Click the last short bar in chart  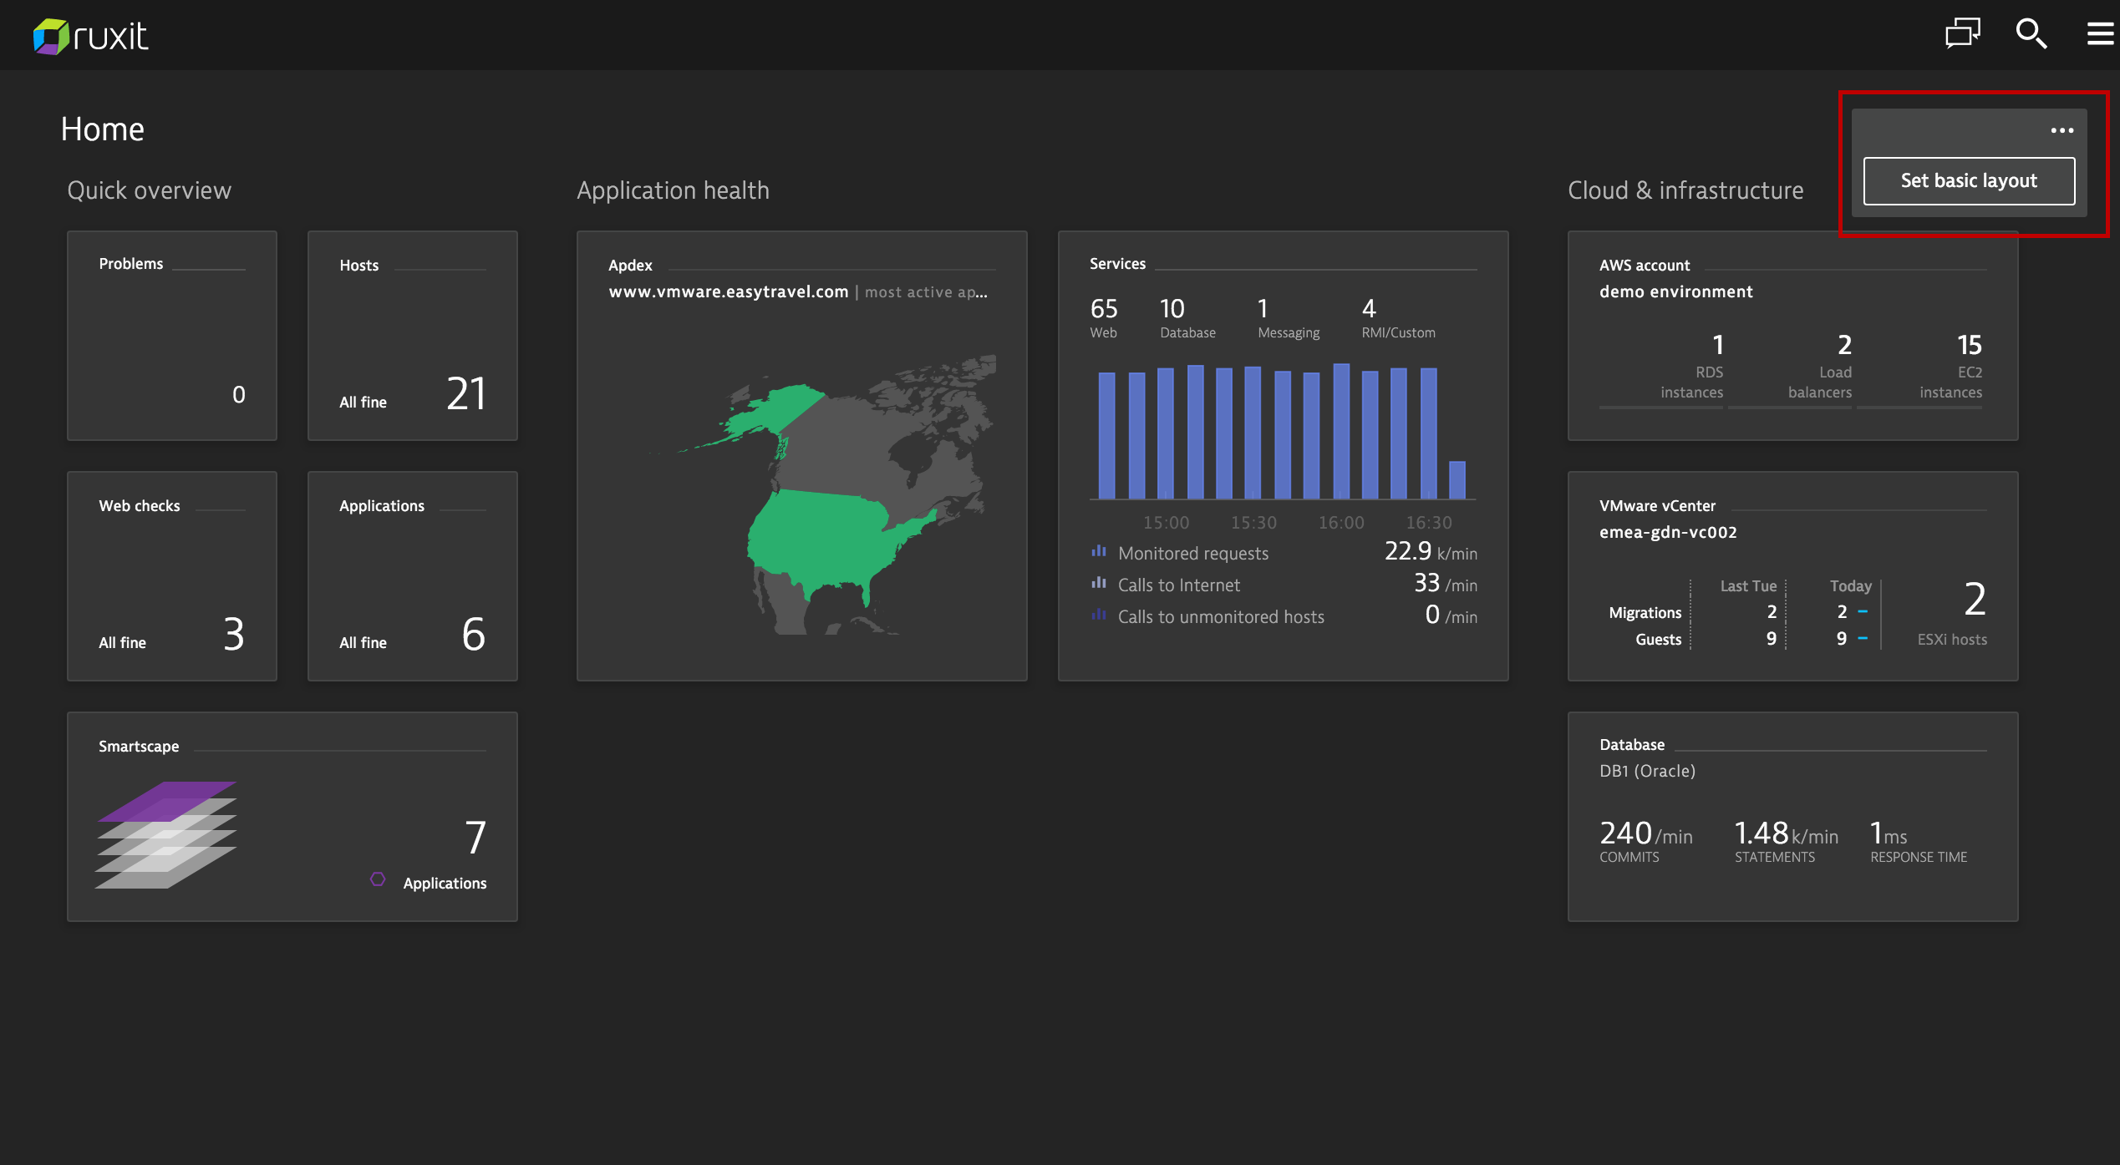[1457, 479]
